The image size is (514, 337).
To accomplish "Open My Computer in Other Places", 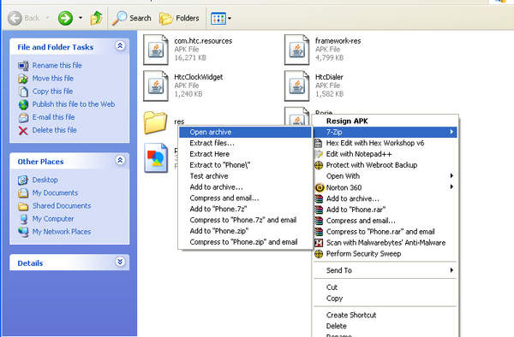I will 53,219.
